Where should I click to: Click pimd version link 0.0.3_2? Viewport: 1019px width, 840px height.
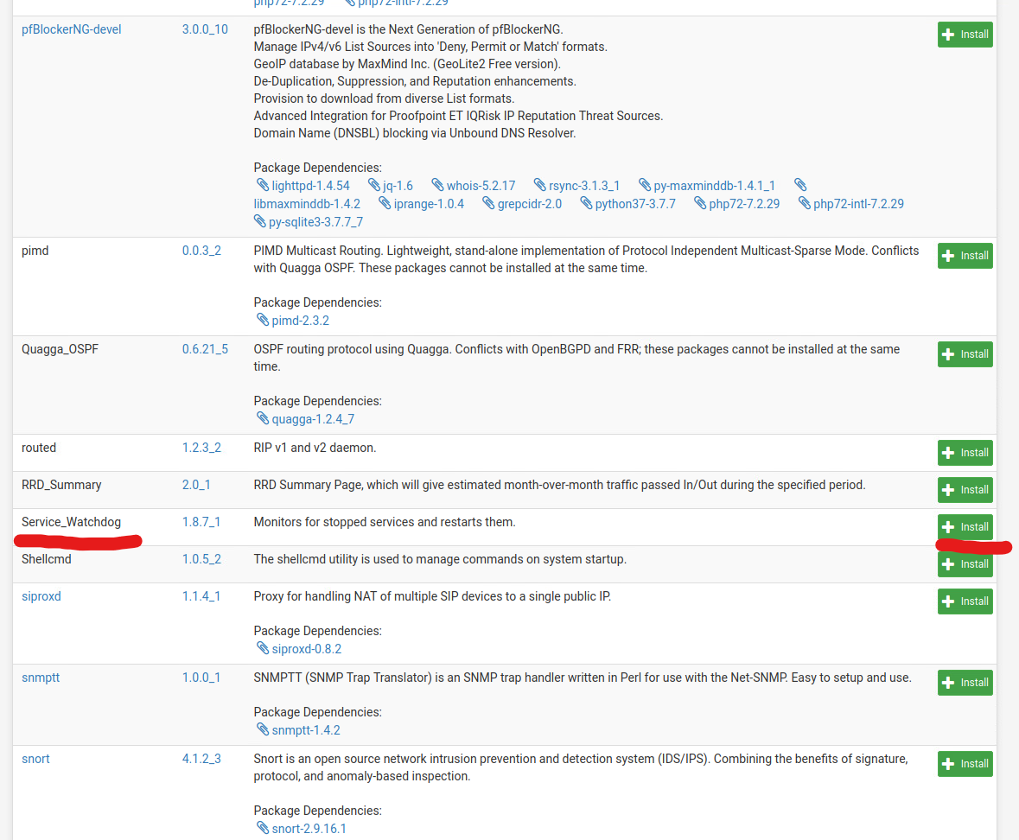[201, 251]
